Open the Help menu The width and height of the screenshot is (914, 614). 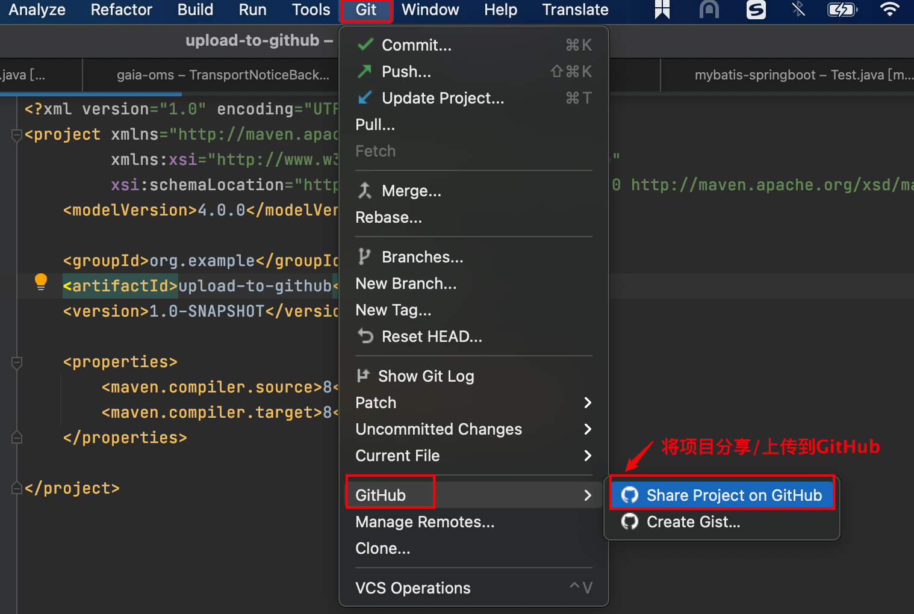point(501,10)
